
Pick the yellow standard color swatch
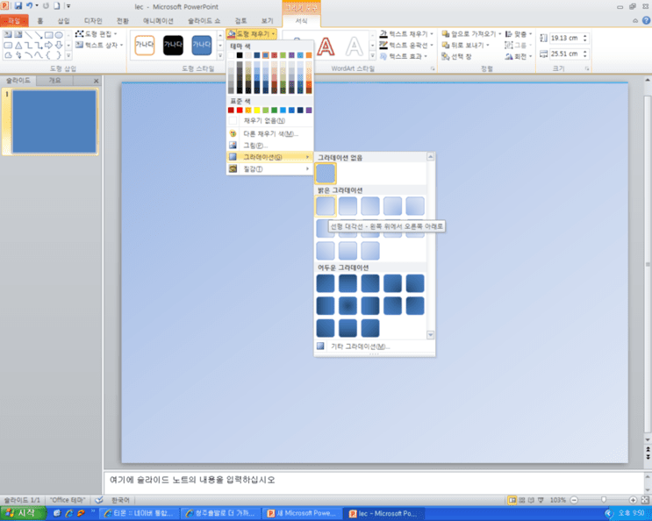257,111
